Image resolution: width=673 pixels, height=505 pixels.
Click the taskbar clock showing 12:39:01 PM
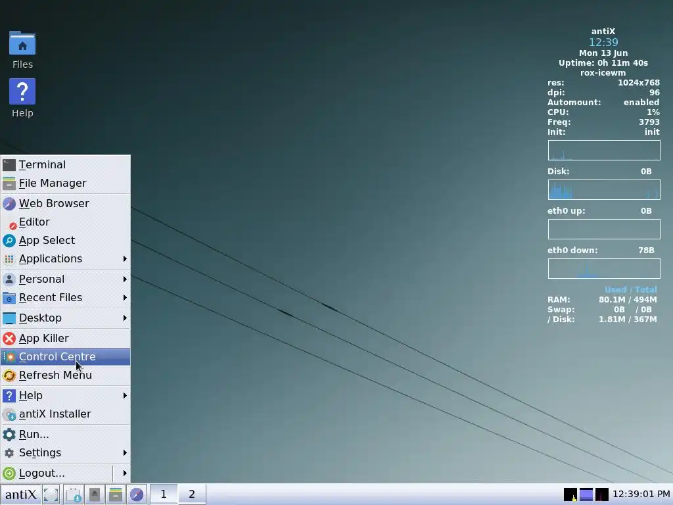click(x=641, y=494)
